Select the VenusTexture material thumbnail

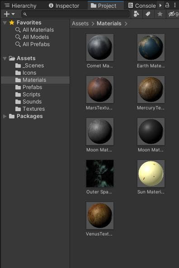point(100,216)
